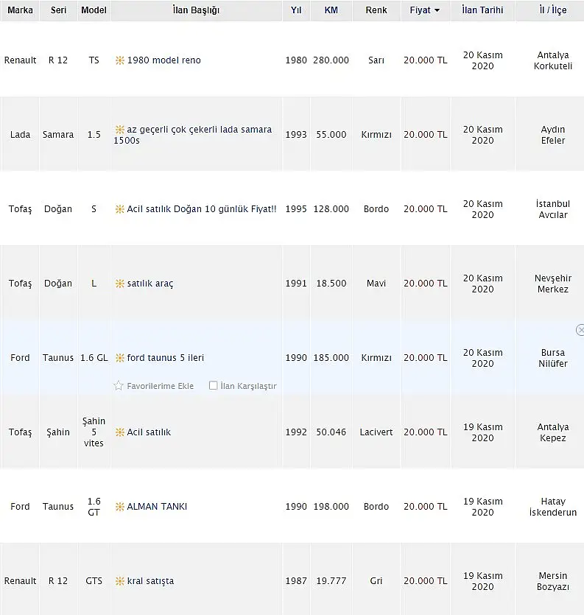This screenshot has width=584, height=615.
Task: Click sun icon beside Acil satılık Doğan listing
Action: click(x=119, y=209)
